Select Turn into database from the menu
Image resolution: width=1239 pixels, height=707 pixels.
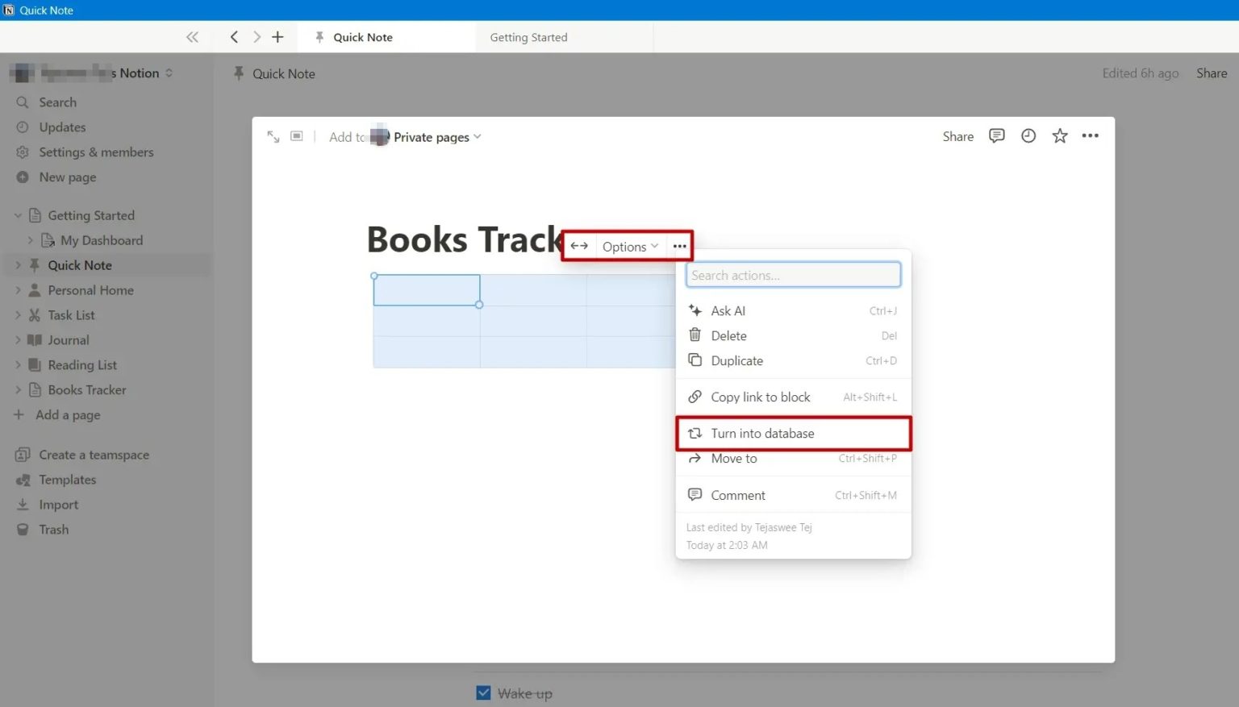click(761, 433)
